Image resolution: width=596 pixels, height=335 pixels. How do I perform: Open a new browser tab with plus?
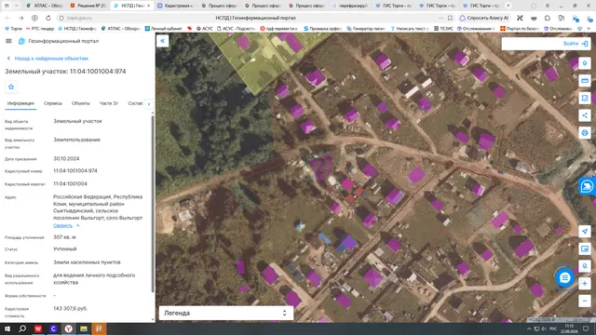click(x=508, y=6)
